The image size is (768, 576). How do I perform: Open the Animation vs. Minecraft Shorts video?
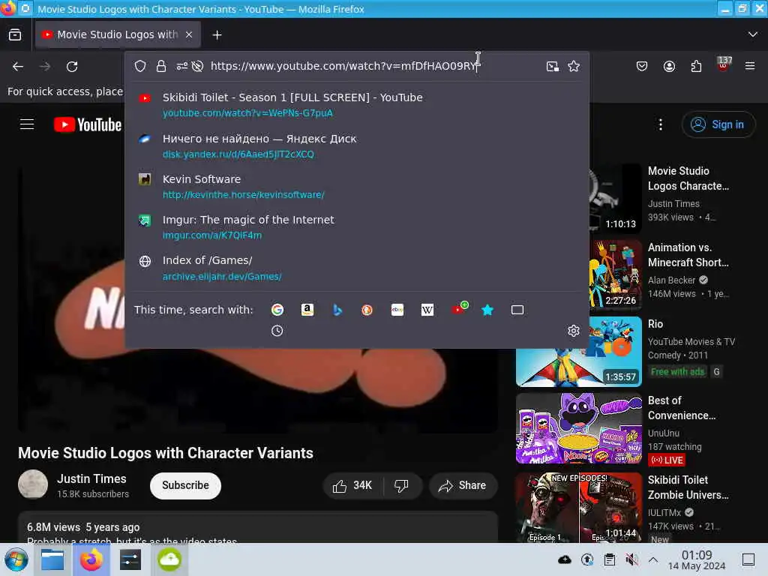click(688, 255)
